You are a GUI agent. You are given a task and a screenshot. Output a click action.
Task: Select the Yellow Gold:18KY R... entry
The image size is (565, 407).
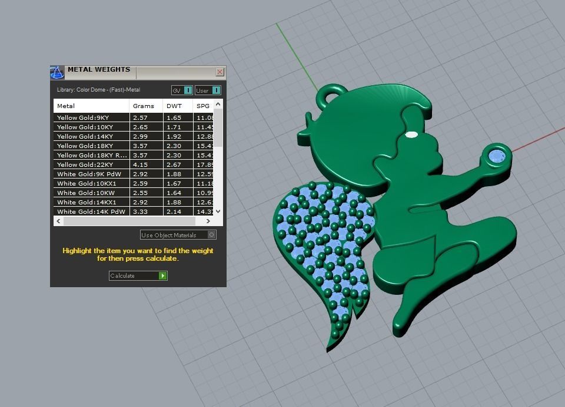tap(134, 155)
